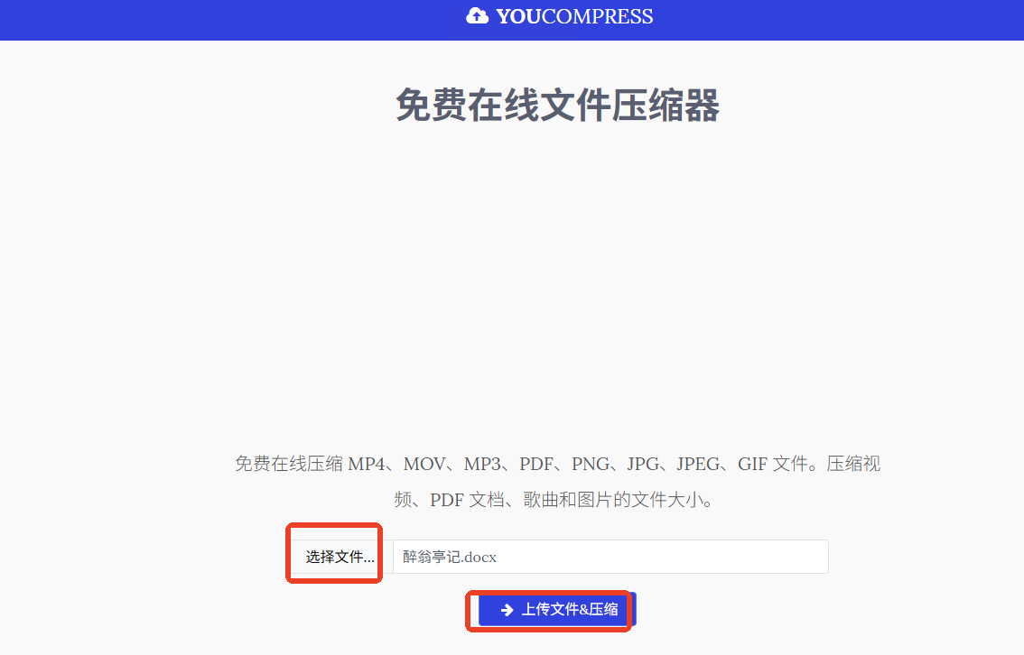Select the 醉翁亭记.docx filename field
Viewport: 1024px width, 655px height.
pyautogui.click(x=610, y=557)
